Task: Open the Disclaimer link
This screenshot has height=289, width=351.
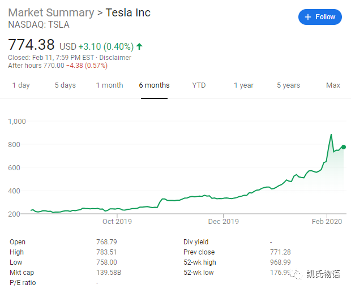Action: [x=115, y=58]
